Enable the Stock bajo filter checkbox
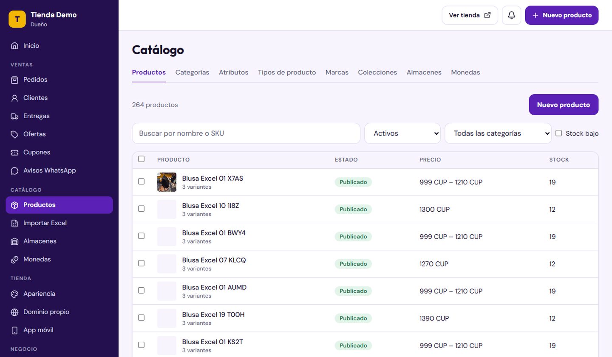The image size is (612, 357). [558, 133]
